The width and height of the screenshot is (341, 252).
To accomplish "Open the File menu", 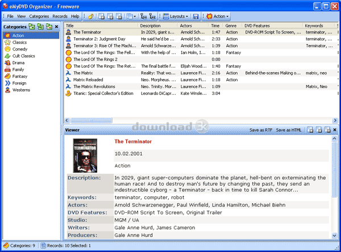I will [10, 16].
